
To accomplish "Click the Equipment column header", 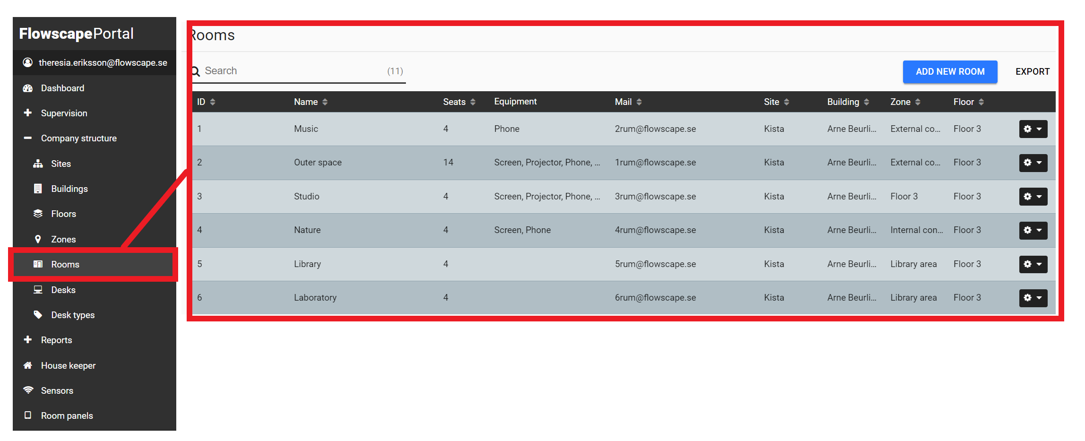I will coord(515,102).
